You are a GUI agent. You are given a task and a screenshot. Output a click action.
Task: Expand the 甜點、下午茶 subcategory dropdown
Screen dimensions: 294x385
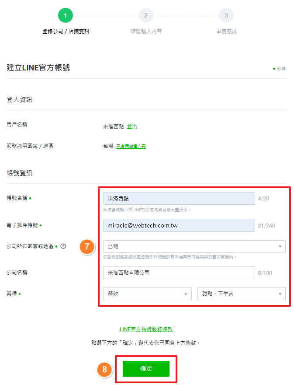click(241, 294)
